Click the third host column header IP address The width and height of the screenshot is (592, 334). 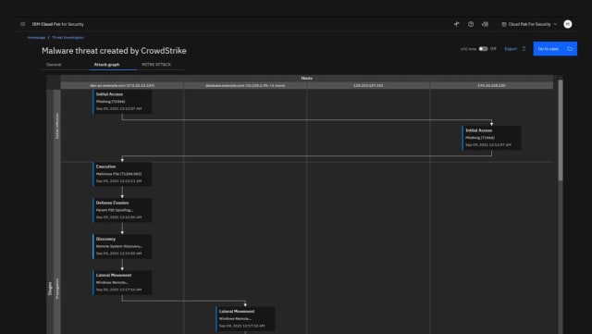pos(368,85)
